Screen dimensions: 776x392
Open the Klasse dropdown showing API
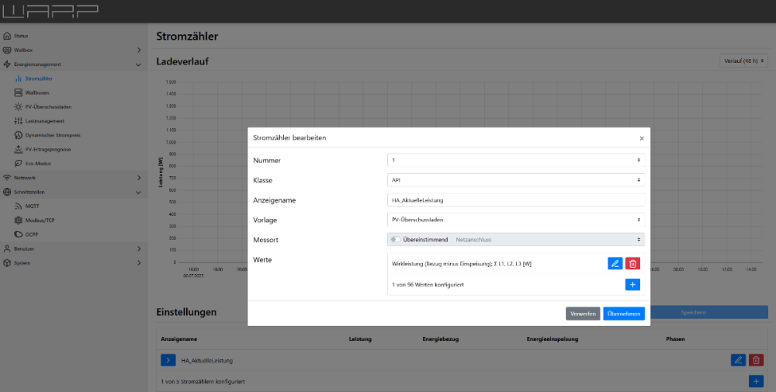pyautogui.click(x=515, y=180)
